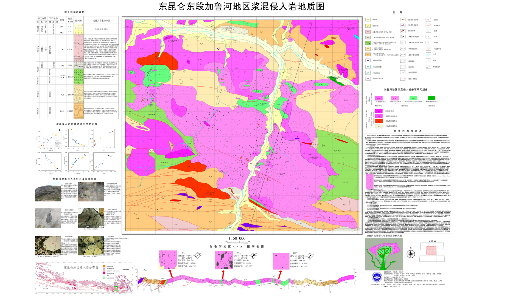Screen dimensions: 527x296
Task: Pick the beige 二长花岗岩单元 swatch in lower group
Action: click(x=379, y=126)
